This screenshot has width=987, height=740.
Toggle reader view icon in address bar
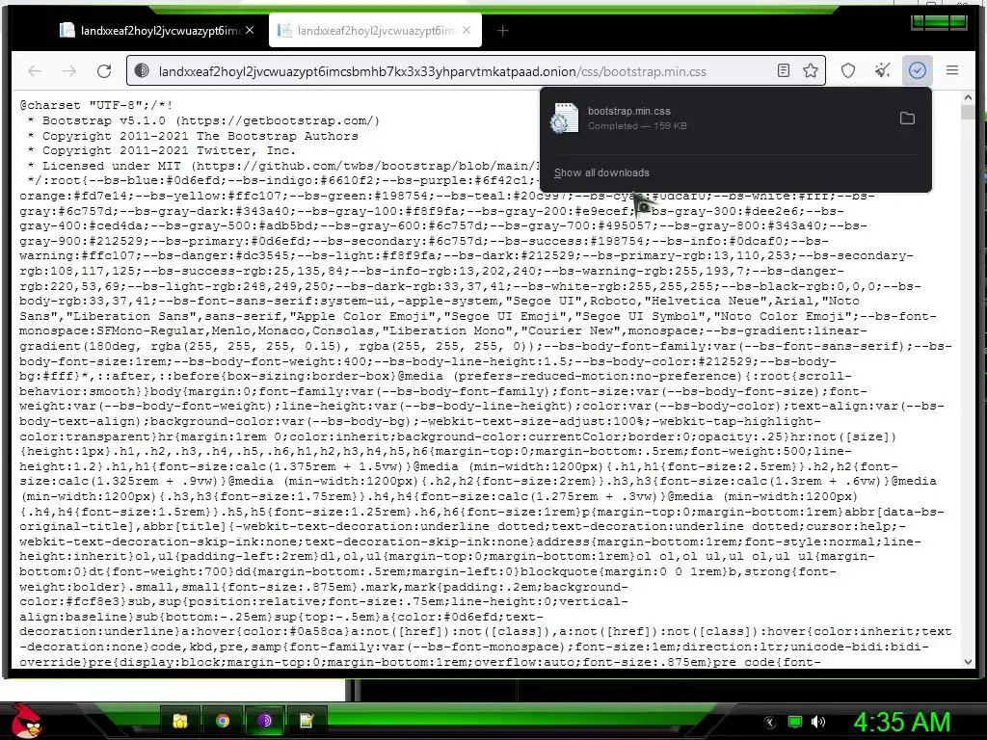[783, 70]
